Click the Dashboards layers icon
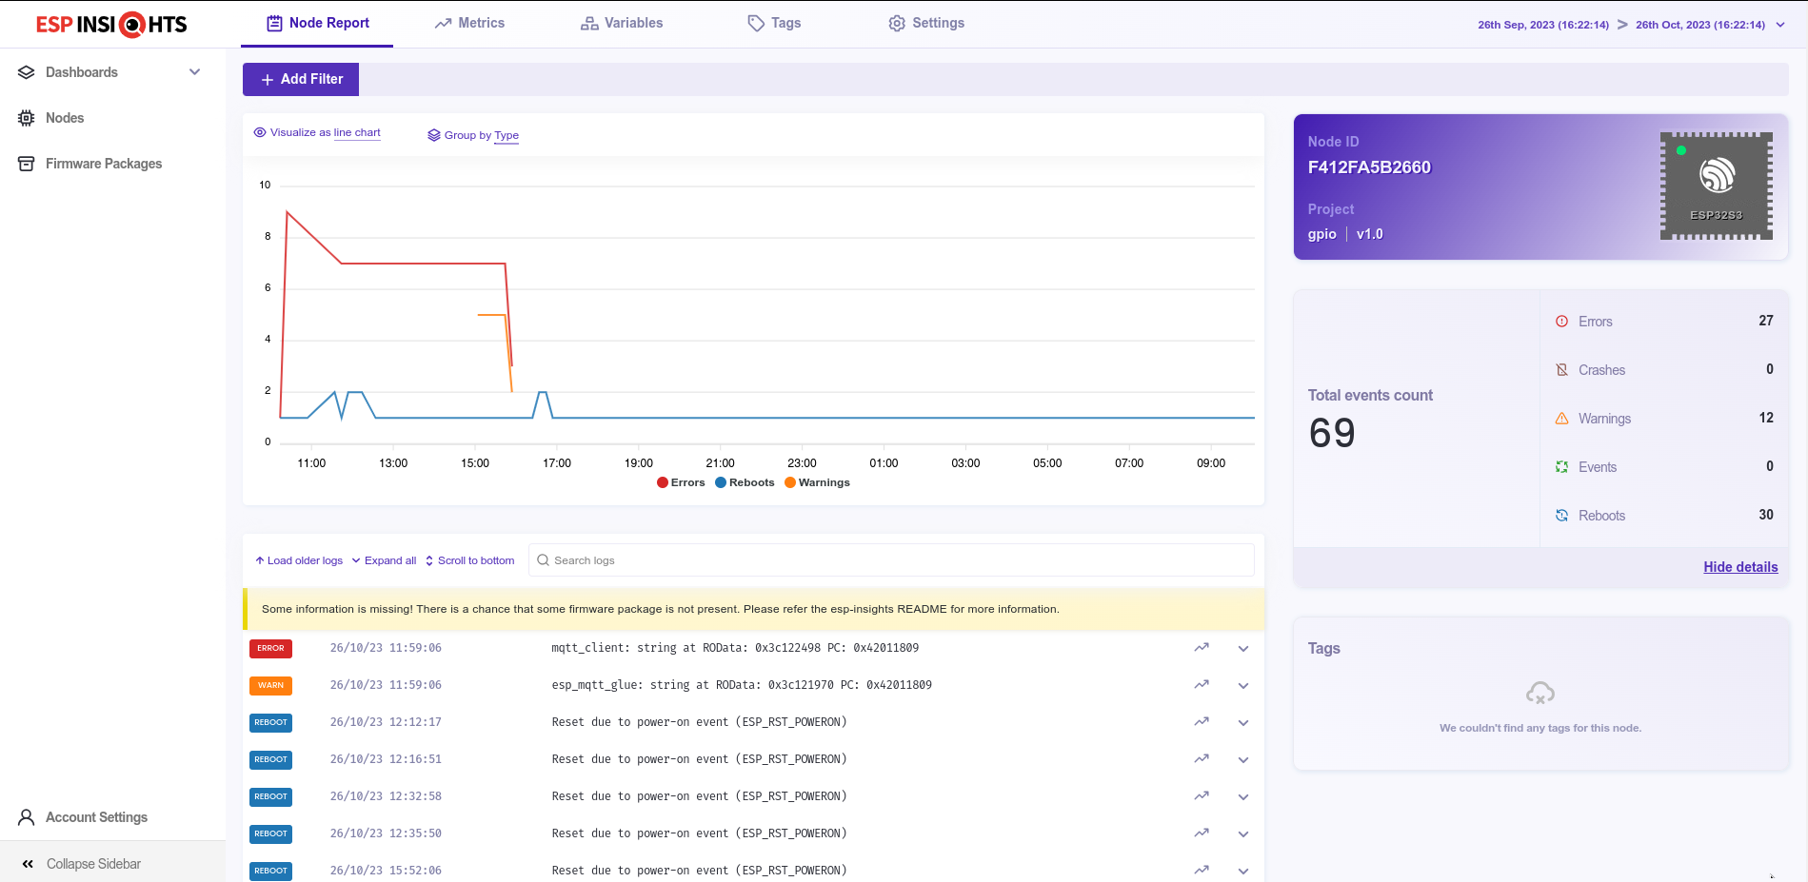1808x882 pixels. (27, 72)
